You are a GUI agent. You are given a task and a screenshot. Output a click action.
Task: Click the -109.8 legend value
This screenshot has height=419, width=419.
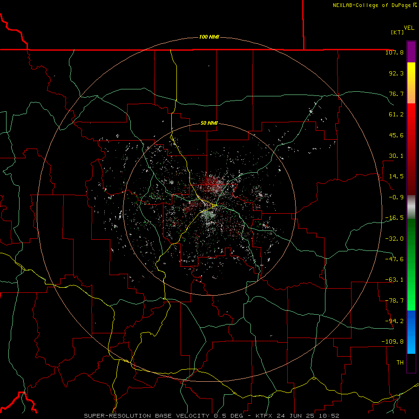click(392, 342)
